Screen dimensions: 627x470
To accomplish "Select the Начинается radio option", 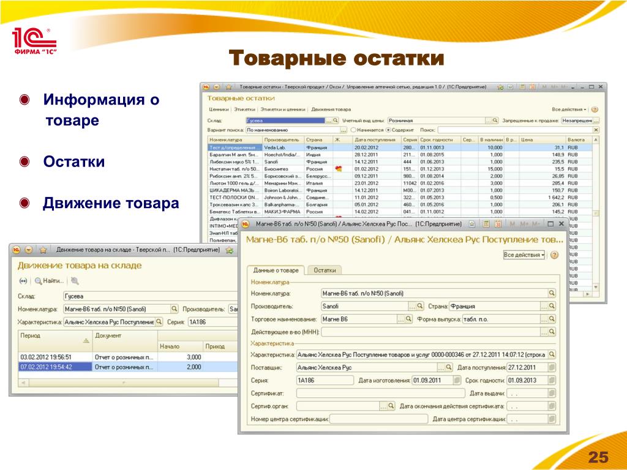I will (x=353, y=130).
